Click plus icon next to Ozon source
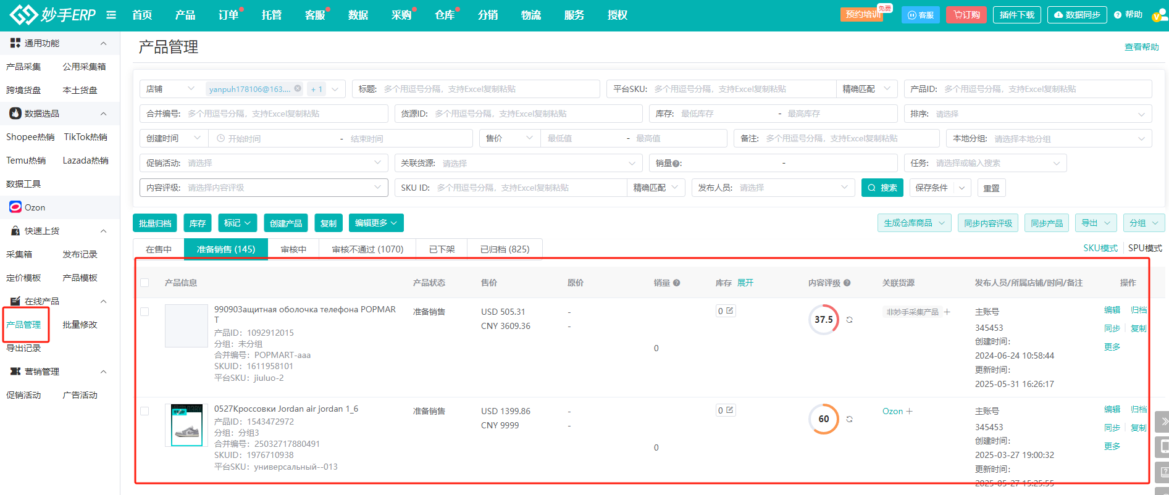The image size is (1169, 495). [x=909, y=412]
